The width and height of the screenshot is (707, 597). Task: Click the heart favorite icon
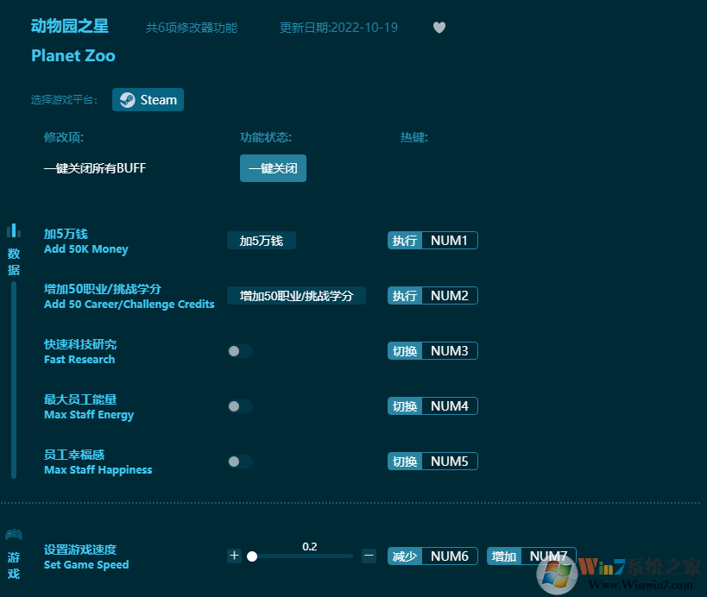(439, 28)
